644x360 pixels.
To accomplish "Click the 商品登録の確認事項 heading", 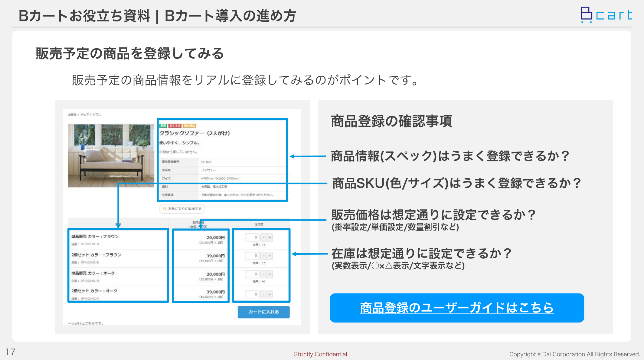I will click(392, 121).
